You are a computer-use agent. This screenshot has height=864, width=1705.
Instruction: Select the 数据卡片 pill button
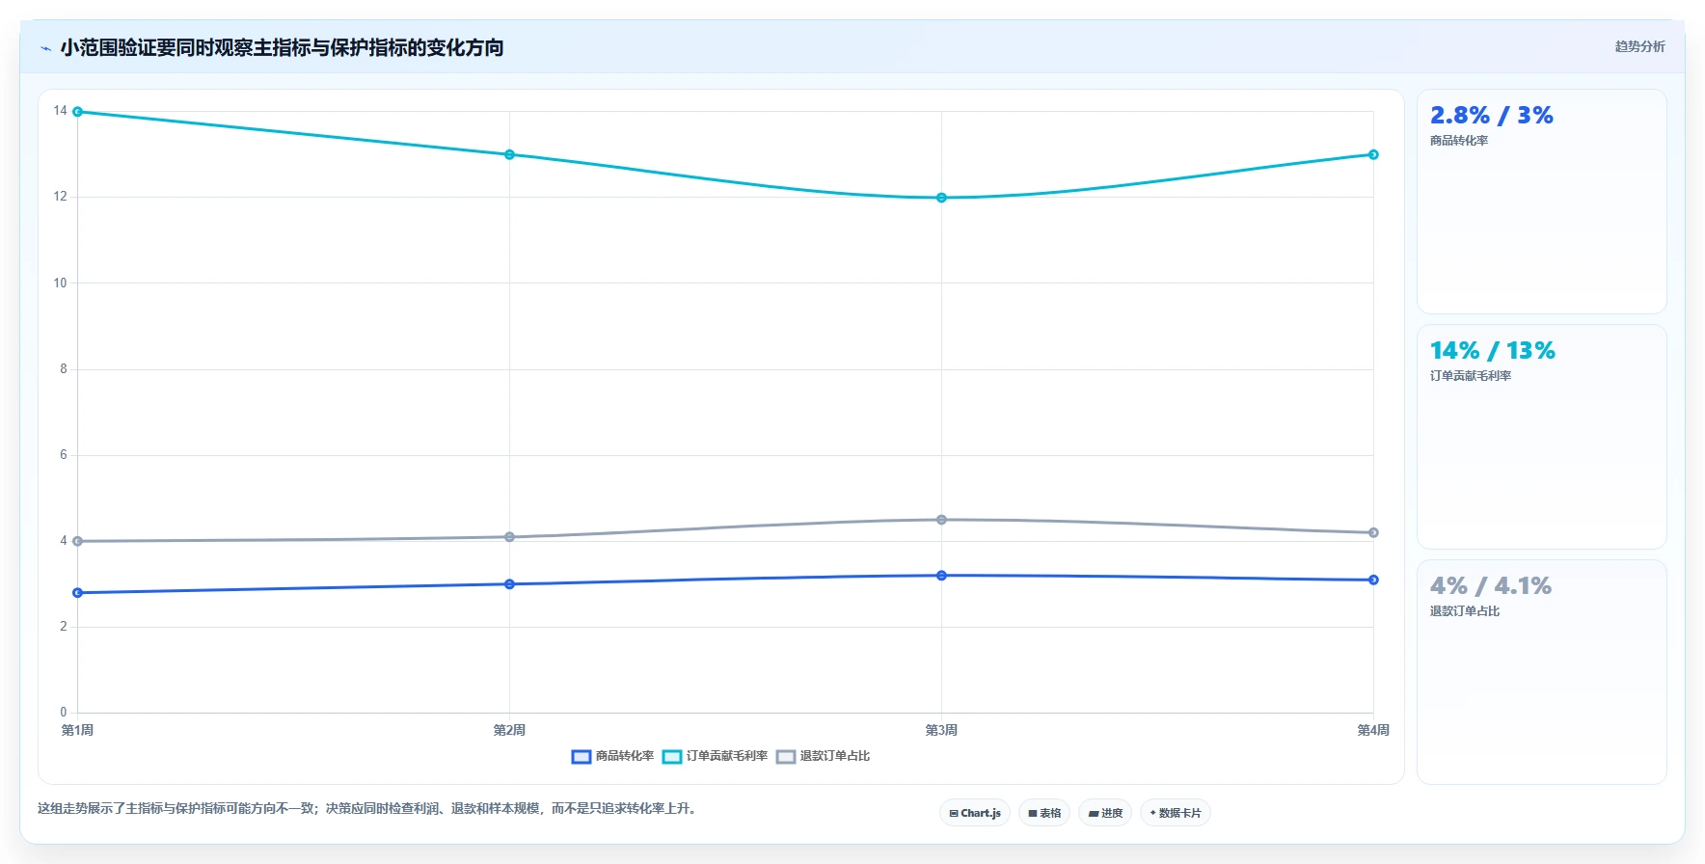1176,813
